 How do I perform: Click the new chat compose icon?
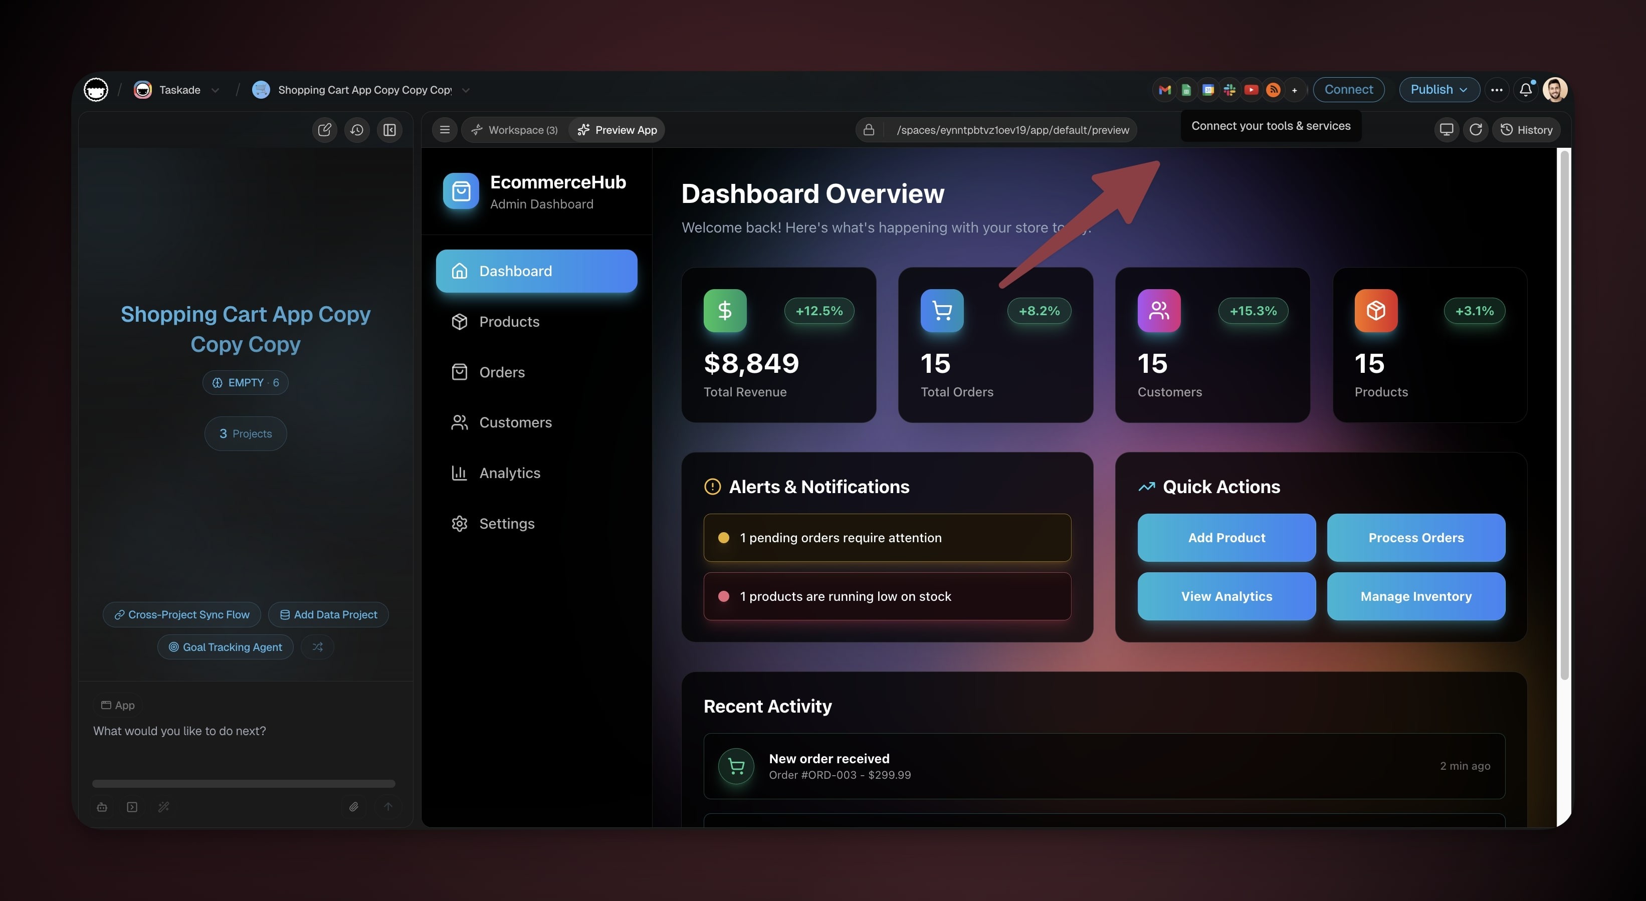[325, 130]
